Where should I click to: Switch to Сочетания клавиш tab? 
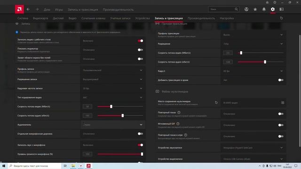(x=93, y=18)
